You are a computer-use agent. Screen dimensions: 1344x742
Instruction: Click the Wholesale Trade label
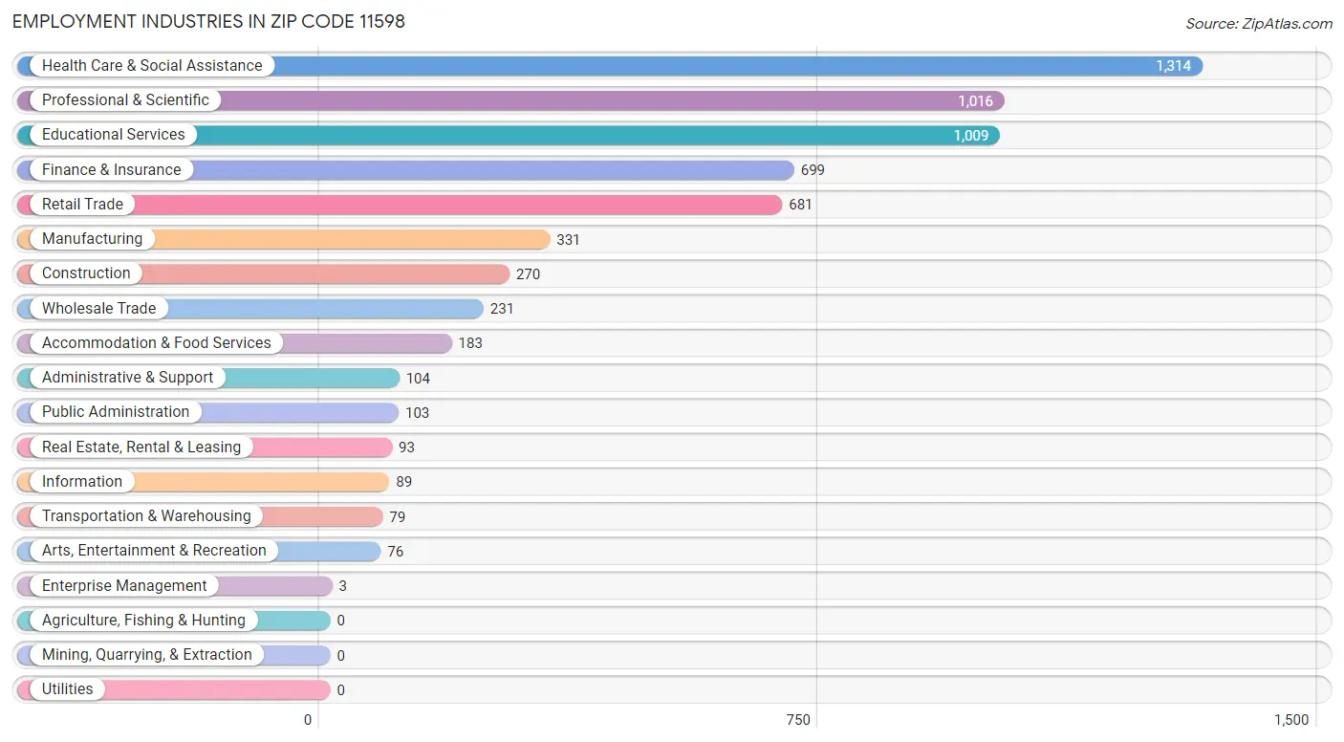click(98, 308)
